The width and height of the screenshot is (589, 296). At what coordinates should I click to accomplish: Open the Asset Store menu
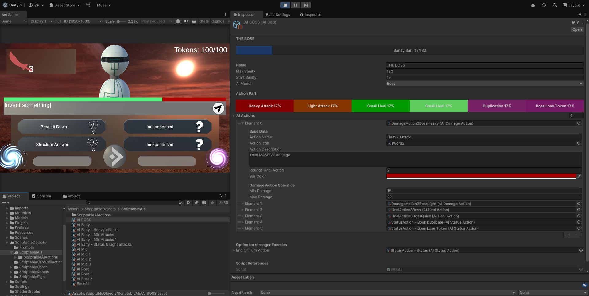(x=64, y=5)
